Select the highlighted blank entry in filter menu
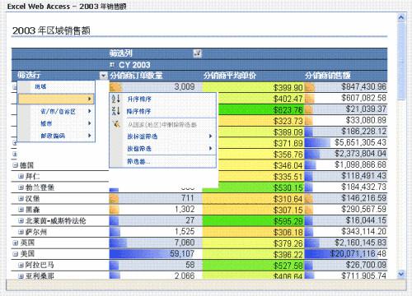Viewport: 412px width, 296px height. 56,99
